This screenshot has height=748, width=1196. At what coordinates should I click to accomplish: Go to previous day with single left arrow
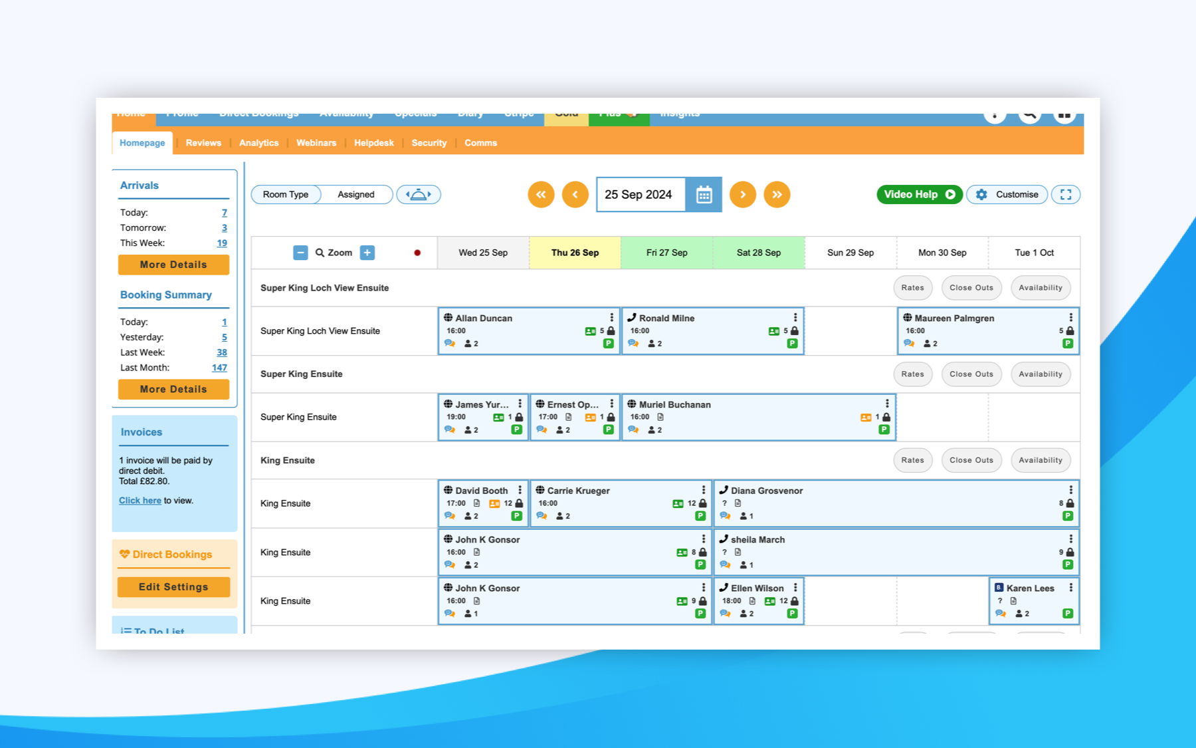coord(575,195)
